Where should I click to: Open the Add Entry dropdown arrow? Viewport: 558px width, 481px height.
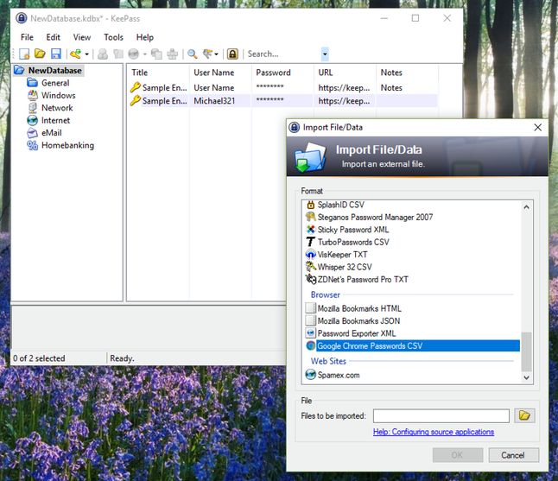point(87,54)
